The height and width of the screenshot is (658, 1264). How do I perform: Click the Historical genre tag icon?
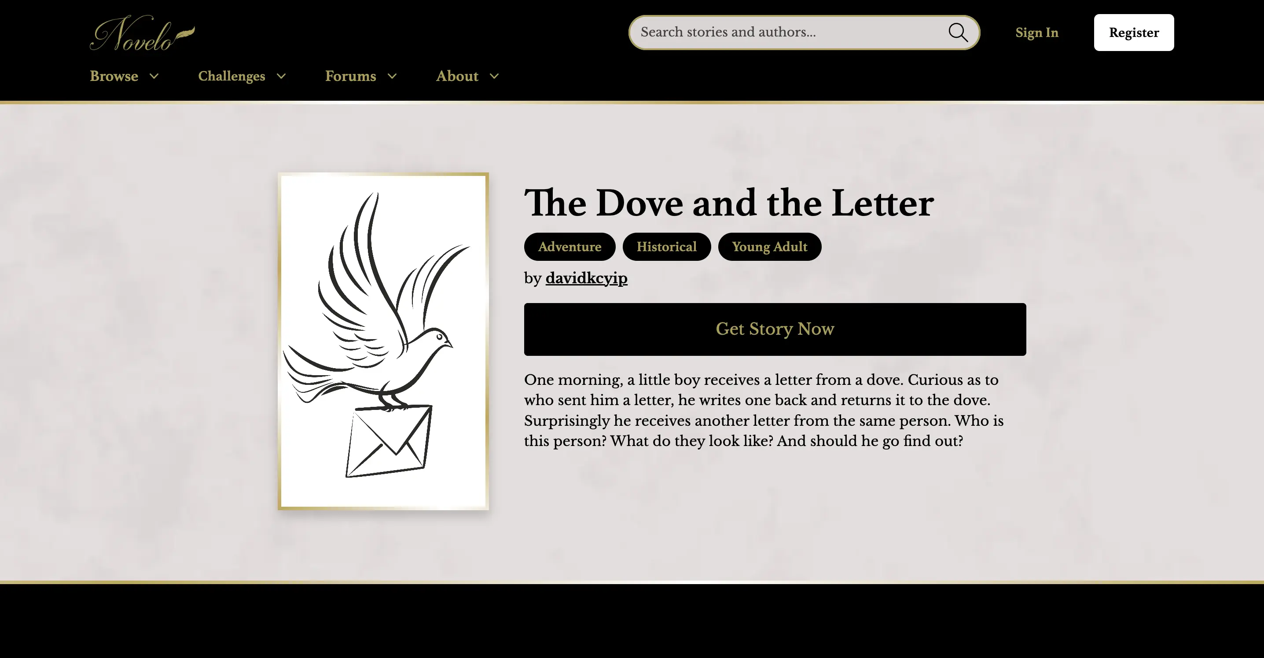666,246
